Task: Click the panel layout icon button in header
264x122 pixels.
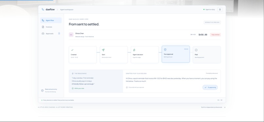Action: tap(220, 9)
